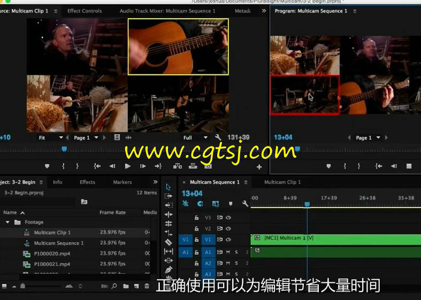Open Source monitor settings wrench
This screenshot has width=421, height=300.
pos(218,137)
